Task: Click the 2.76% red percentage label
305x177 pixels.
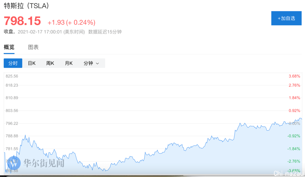Action: point(294,85)
